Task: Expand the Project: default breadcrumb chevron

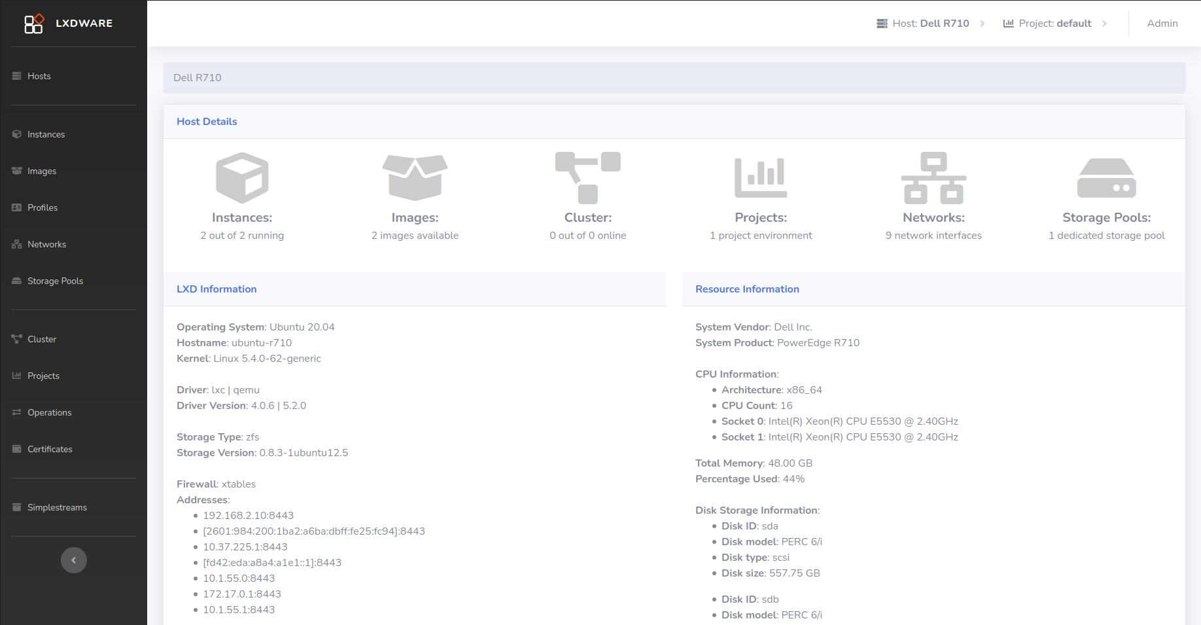Action: click(x=1105, y=23)
